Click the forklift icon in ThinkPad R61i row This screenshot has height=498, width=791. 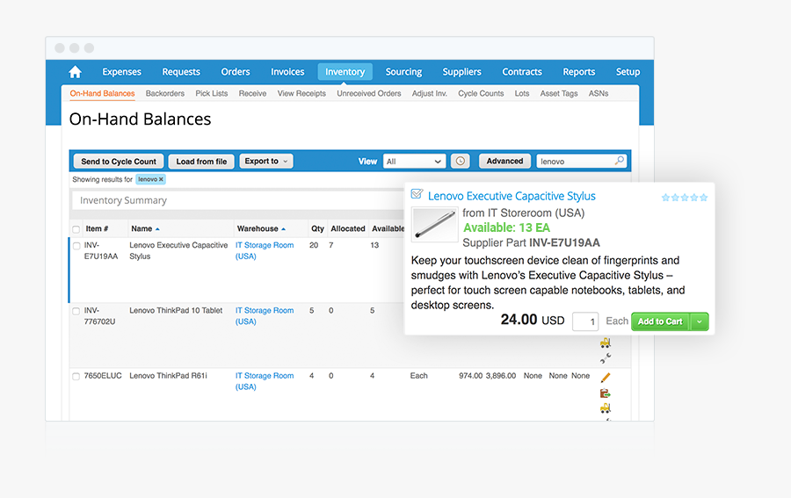coord(606,408)
